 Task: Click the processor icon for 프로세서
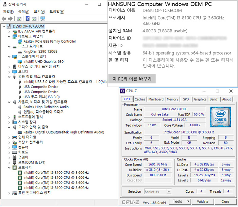tap(15, 168)
